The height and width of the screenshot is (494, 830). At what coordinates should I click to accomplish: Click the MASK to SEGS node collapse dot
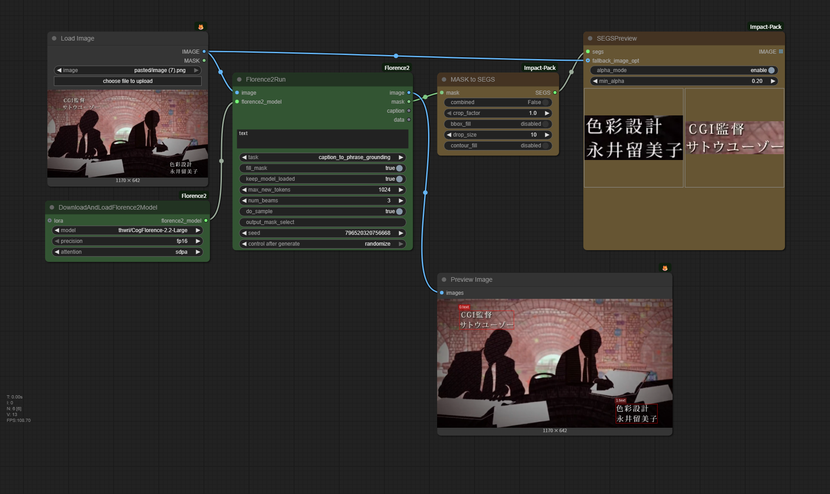coord(444,79)
